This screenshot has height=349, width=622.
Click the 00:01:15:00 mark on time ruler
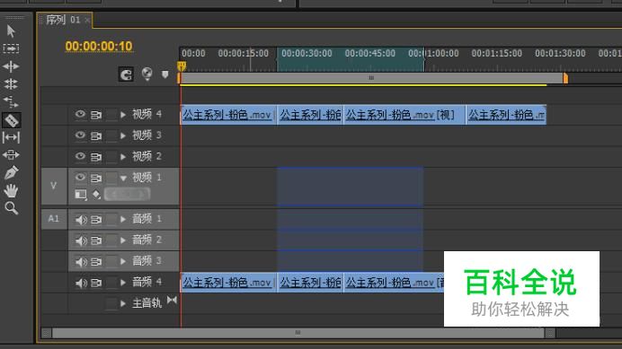pos(497,53)
